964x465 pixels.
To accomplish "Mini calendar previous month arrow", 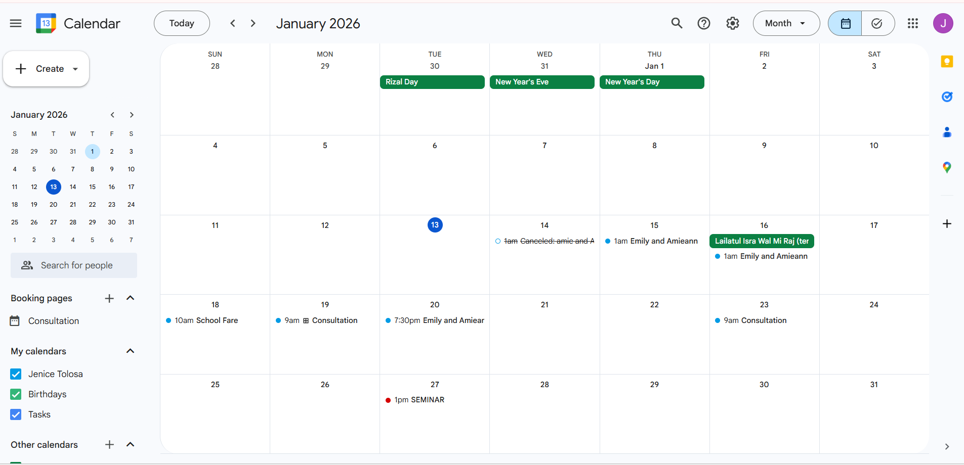I will [112, 115].
